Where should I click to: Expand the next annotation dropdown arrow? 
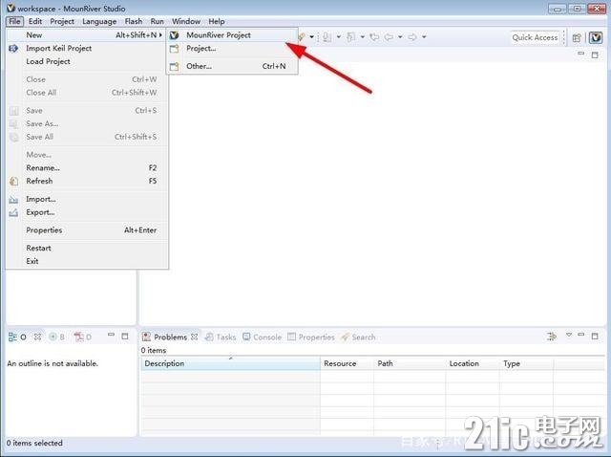tap(339, 37)
